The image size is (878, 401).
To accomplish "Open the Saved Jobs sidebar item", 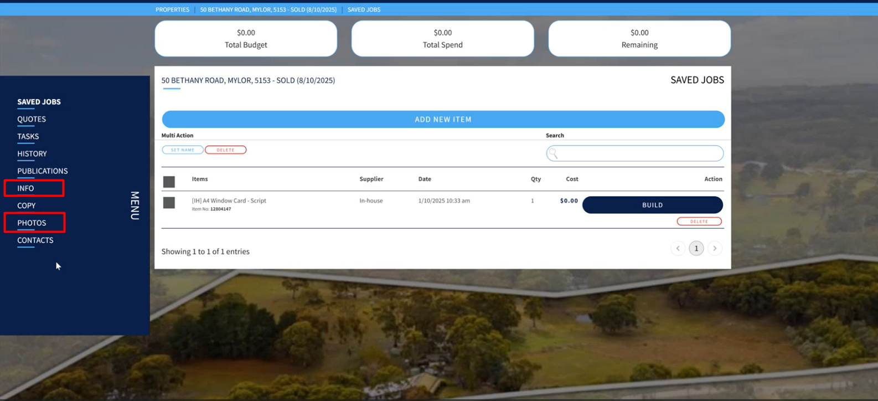I will [x=39, y=102].
